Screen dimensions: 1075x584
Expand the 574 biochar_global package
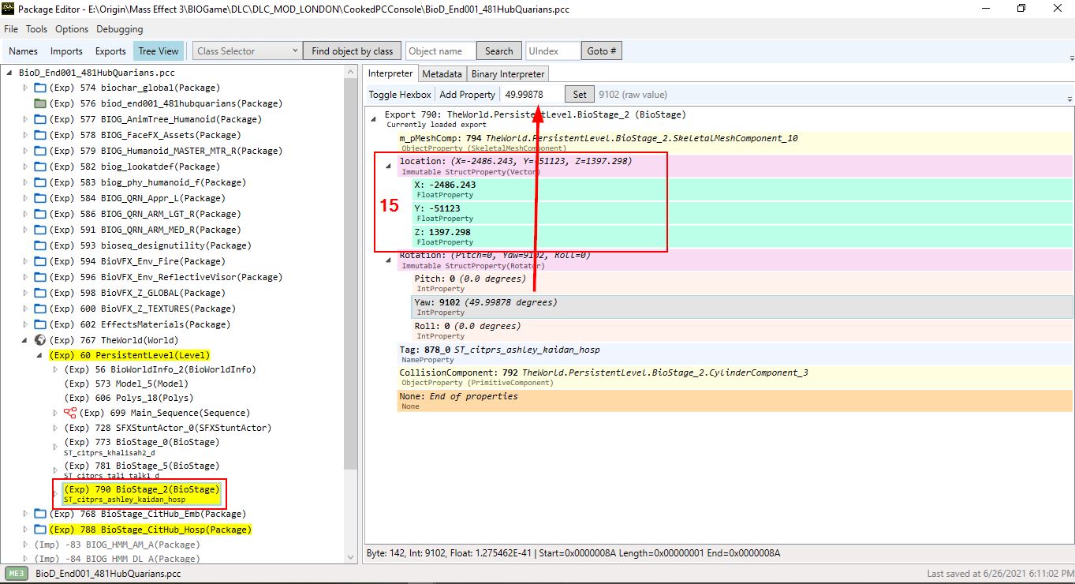(x=24, y=88)
